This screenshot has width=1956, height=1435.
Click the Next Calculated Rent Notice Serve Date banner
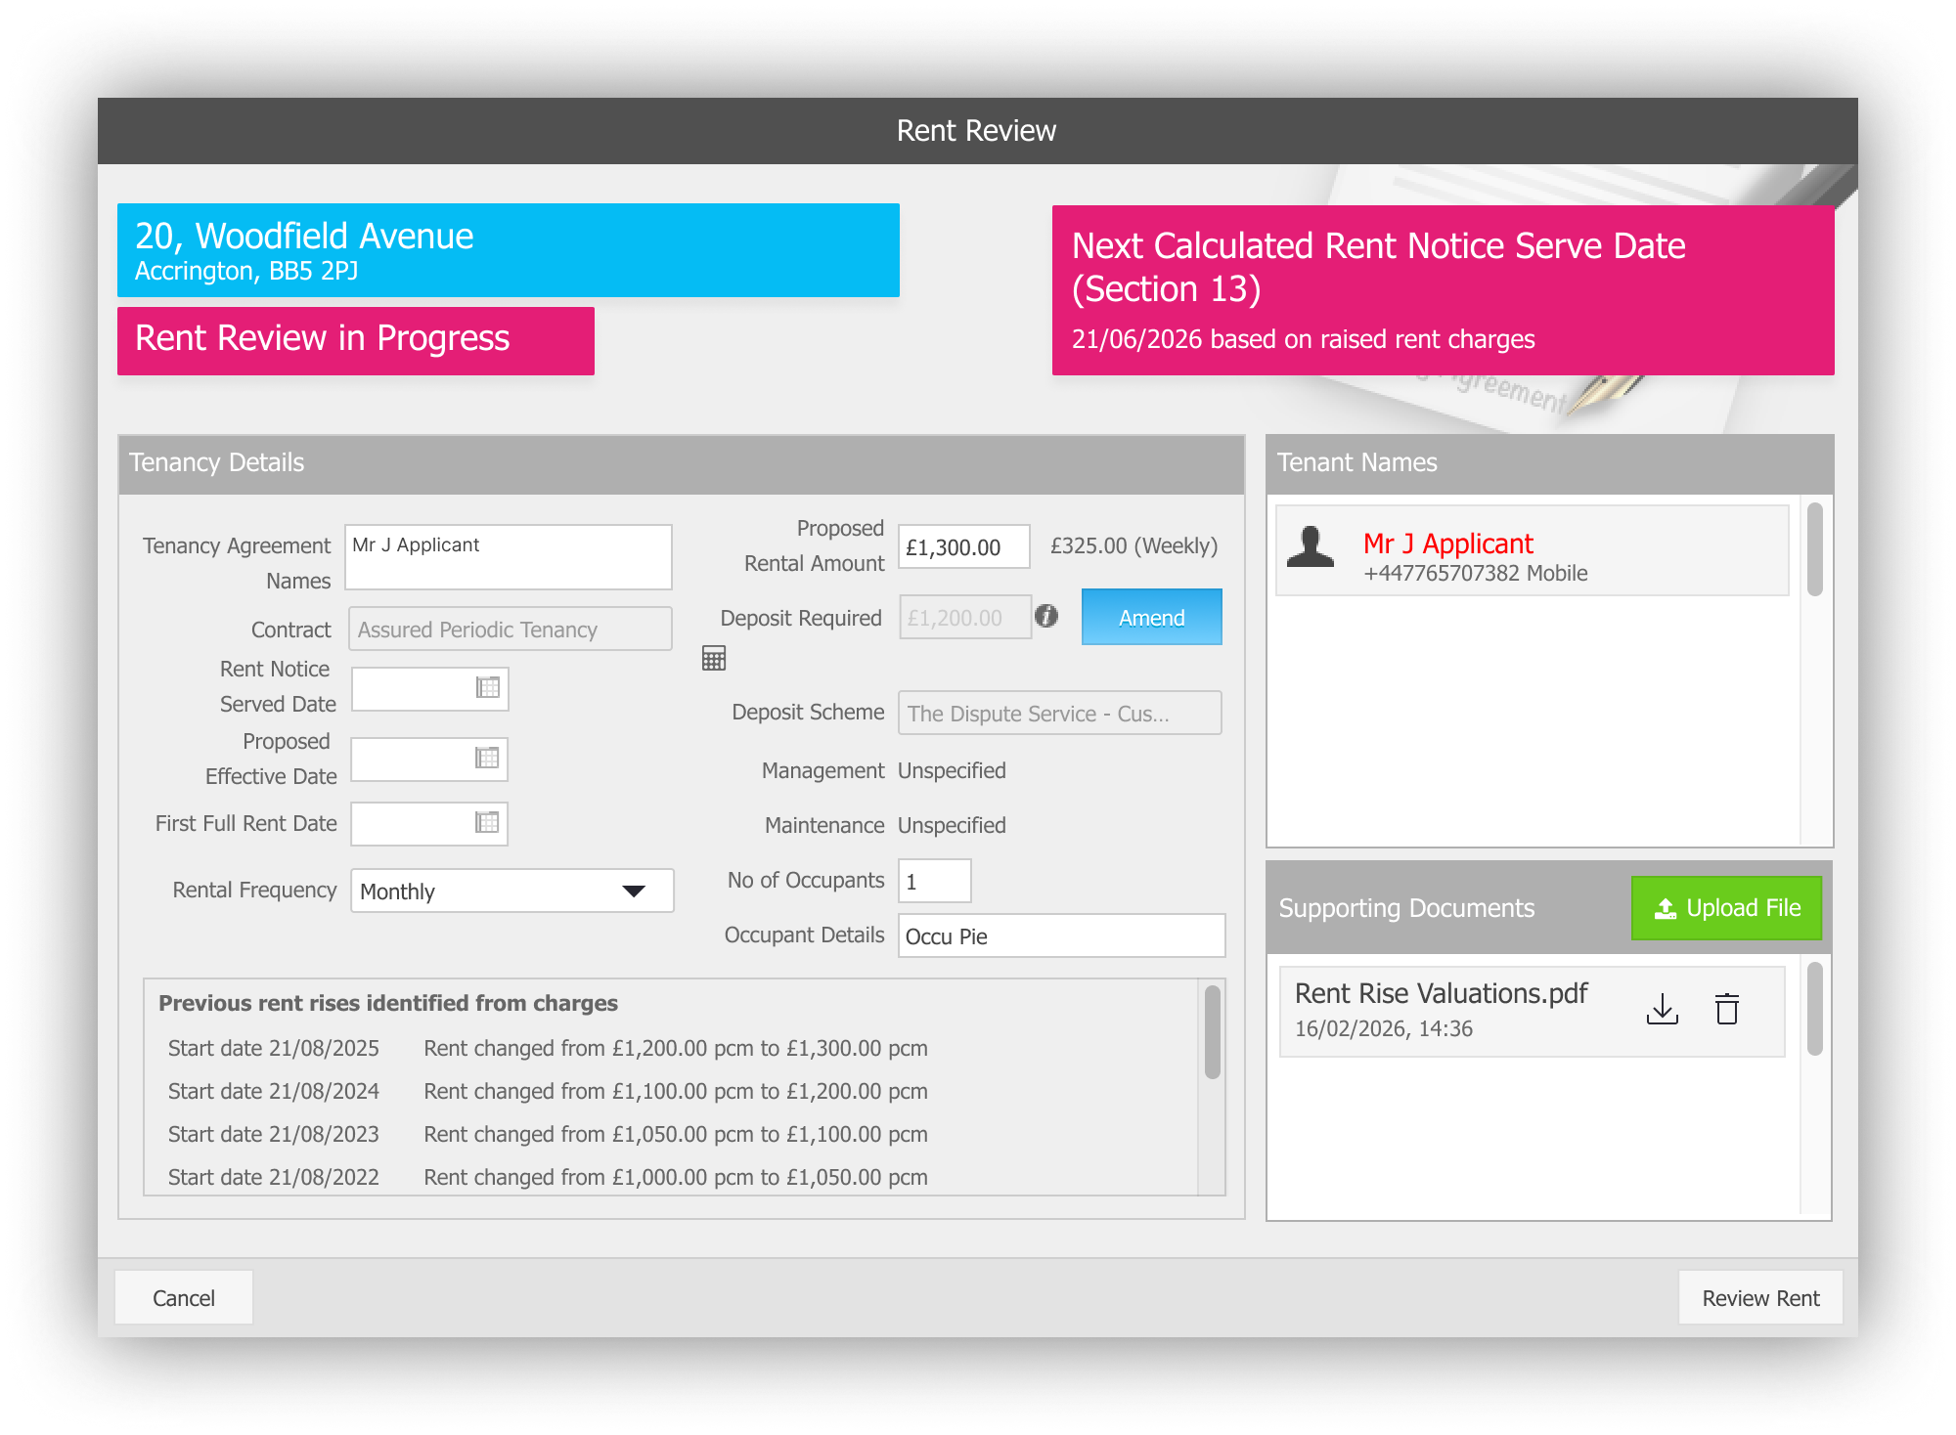[x=1444, y=290]
